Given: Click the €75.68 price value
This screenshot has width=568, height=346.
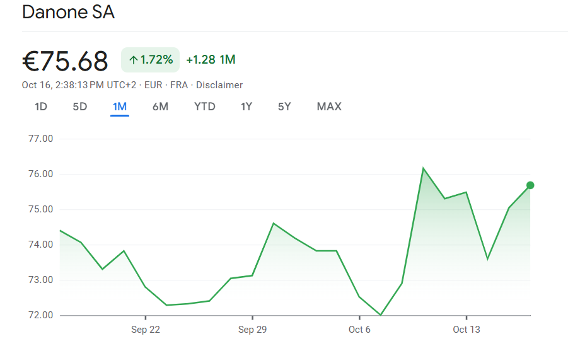Looking at the screenshot, I should [66, 61].
